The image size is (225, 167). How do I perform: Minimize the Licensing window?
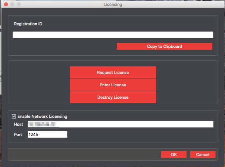[x=12, y=4]
